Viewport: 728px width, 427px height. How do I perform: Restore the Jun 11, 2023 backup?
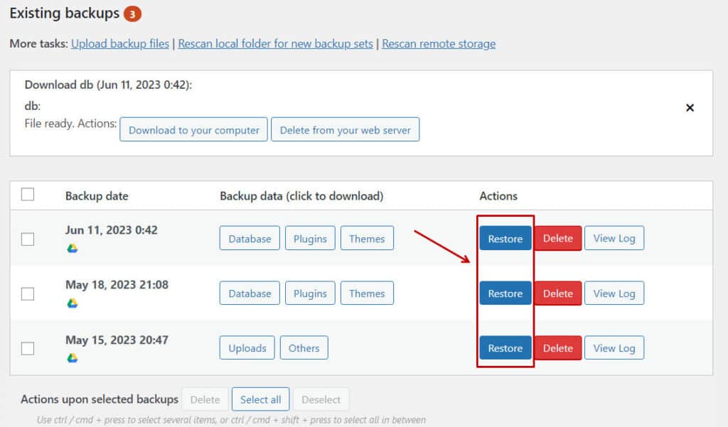(505, 238)
